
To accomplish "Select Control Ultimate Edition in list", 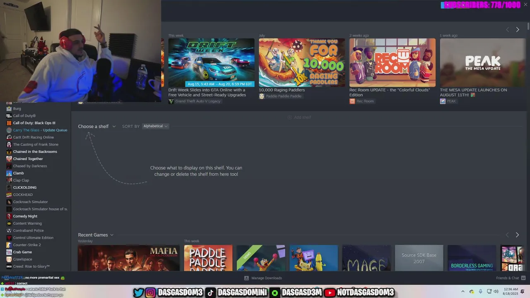I will [x=33, y=238].
